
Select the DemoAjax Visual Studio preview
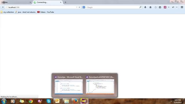click(69, 87)
